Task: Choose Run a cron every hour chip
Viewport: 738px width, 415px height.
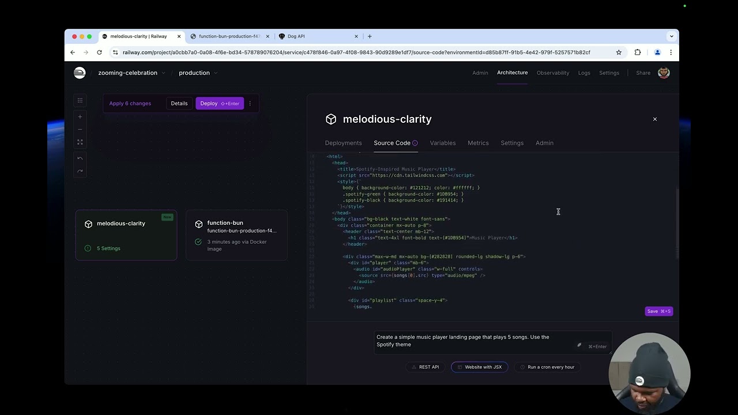Action: 547,367
